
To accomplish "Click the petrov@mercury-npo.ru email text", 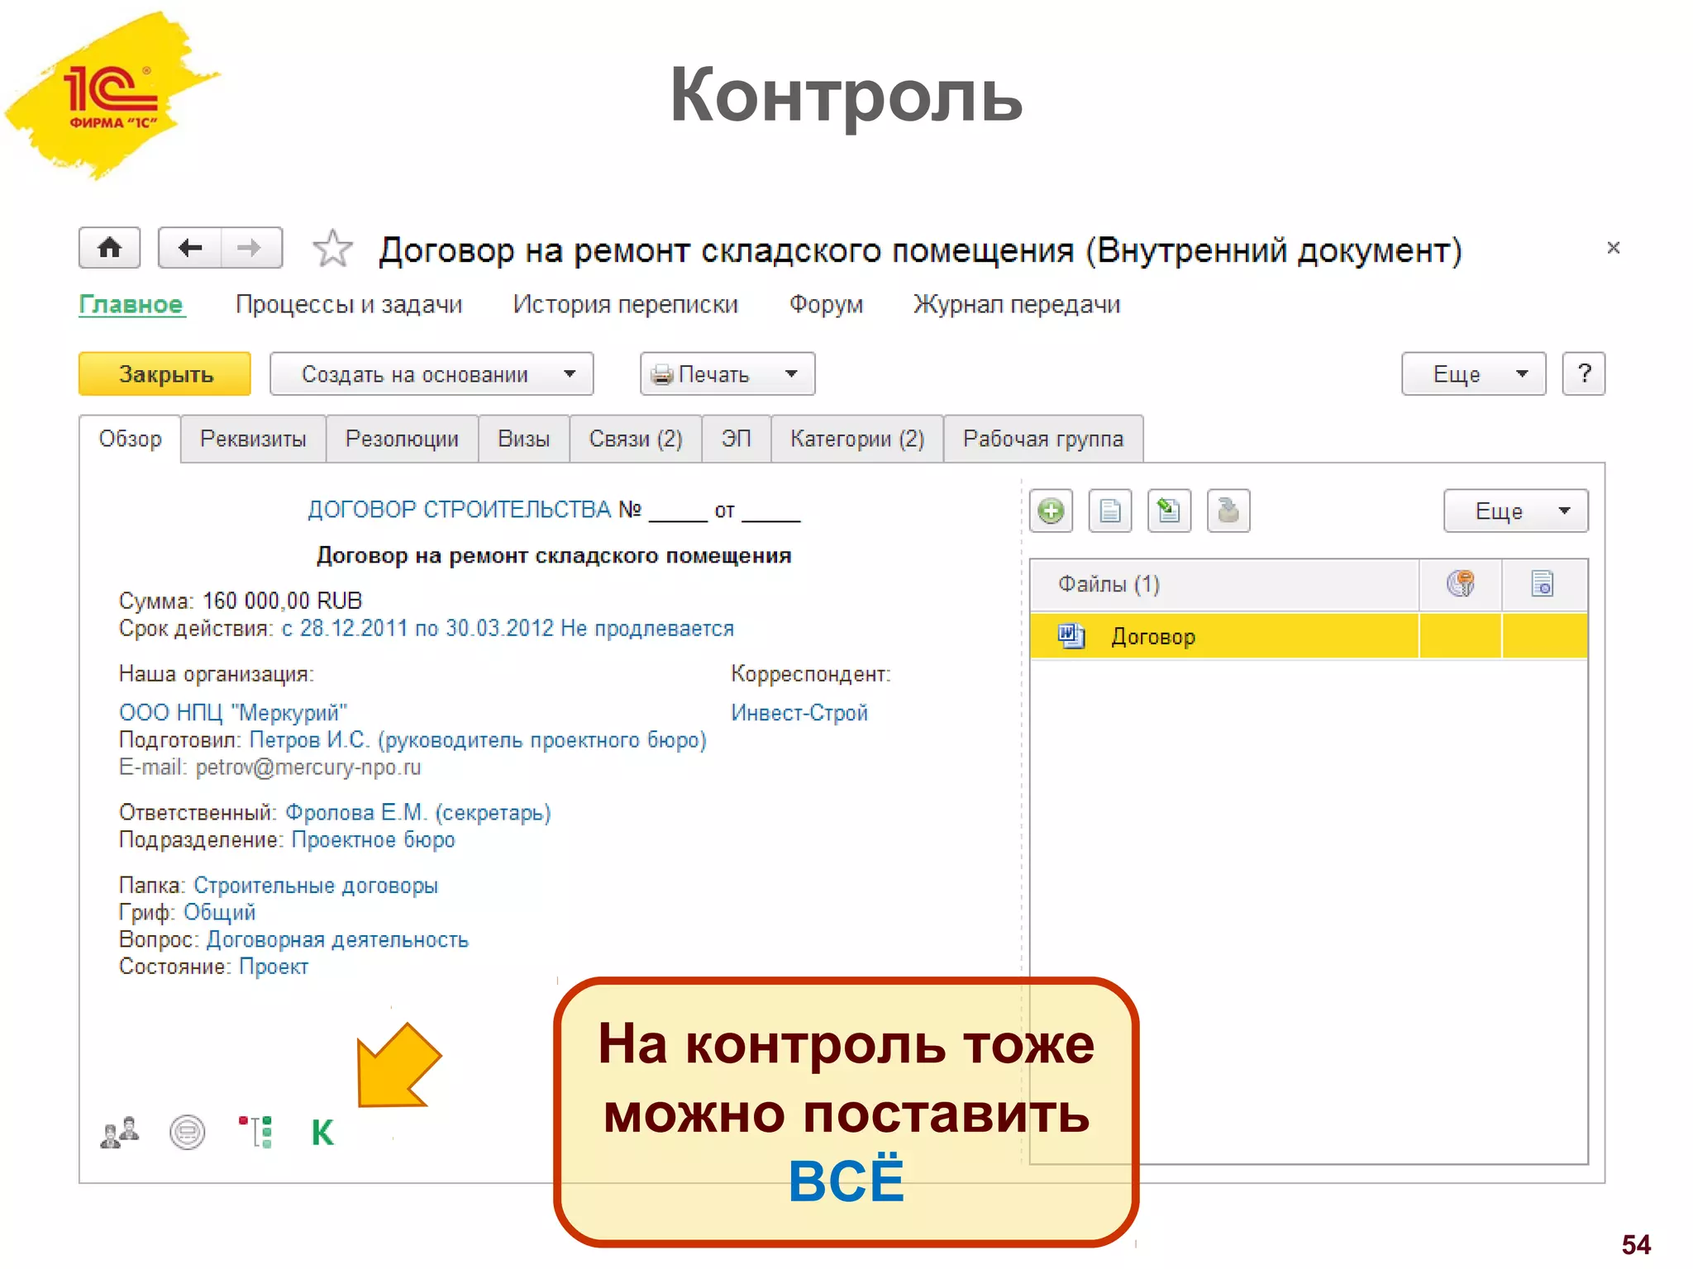I will 308,768.
